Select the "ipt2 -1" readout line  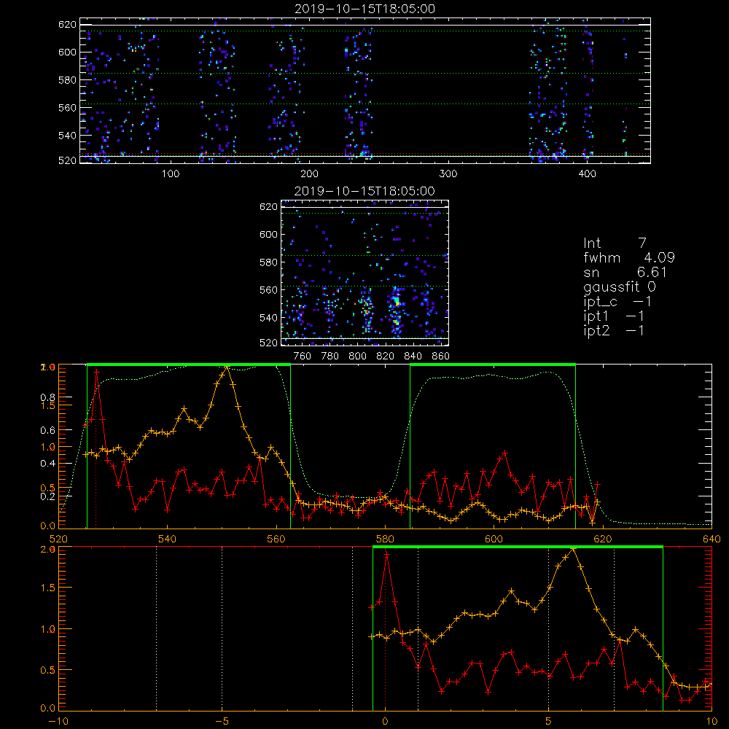click(x=614, y=330)
